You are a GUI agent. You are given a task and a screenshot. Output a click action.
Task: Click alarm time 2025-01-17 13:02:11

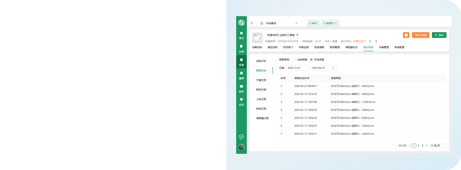(305, 134)
